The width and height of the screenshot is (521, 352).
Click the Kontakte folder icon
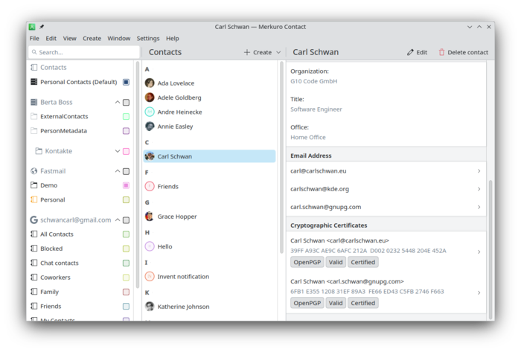39,151
